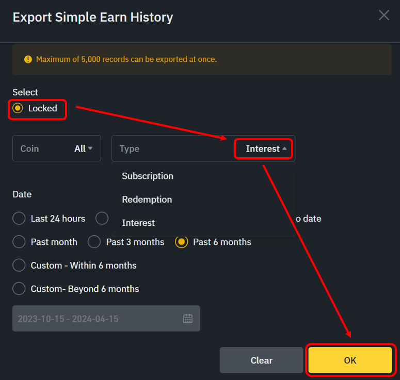The image size is (400, 380).
Task: Open the Coin dropdown
Action: tap(57, 148)
